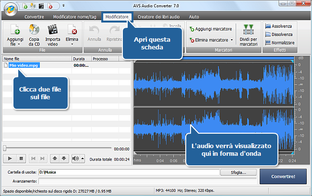Expand the Elimina marcatore dropdown arrow
The image size is (312, 196).
click(x=232, y=40)
